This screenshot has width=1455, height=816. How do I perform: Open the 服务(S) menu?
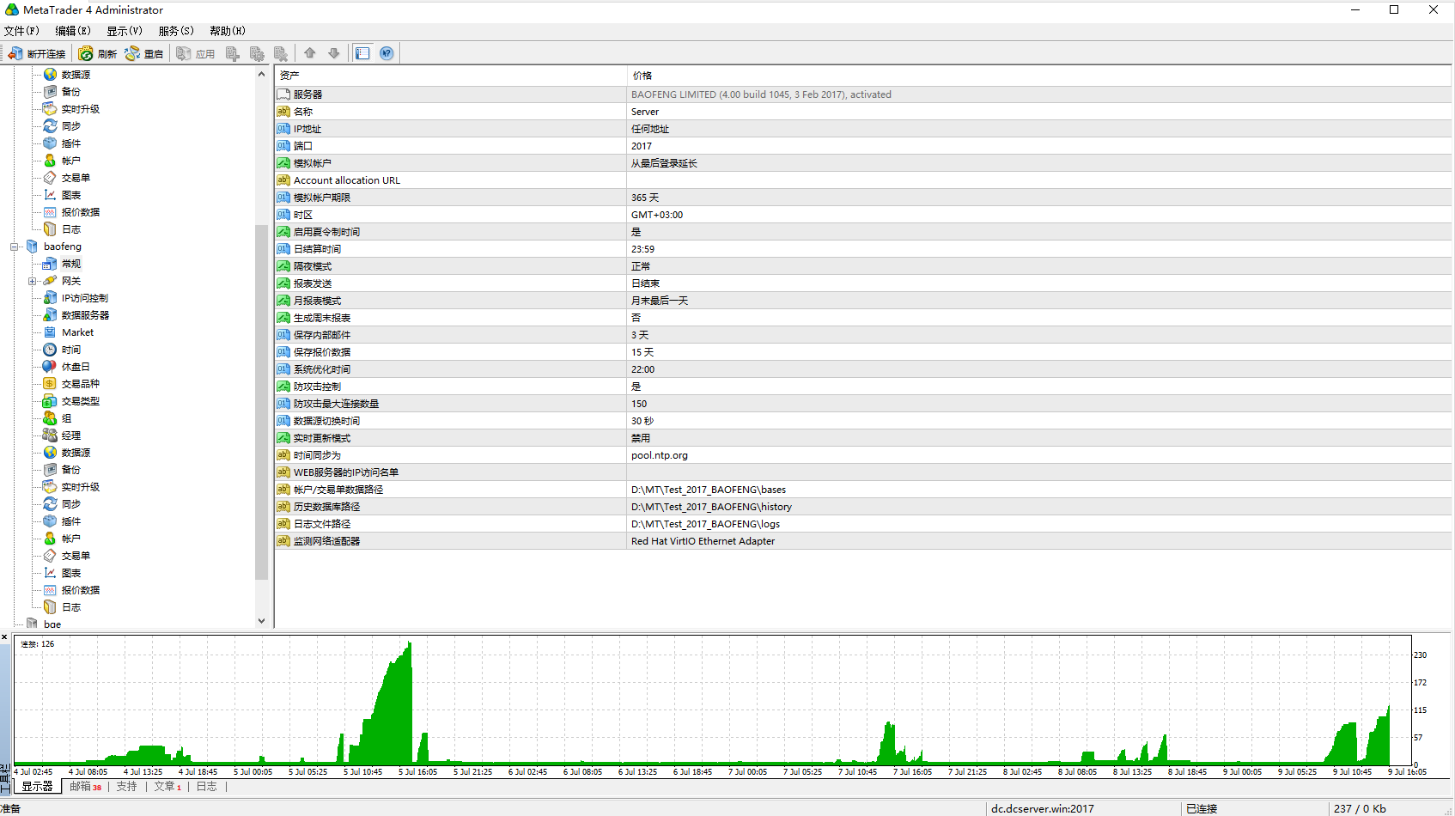point(176,31)
